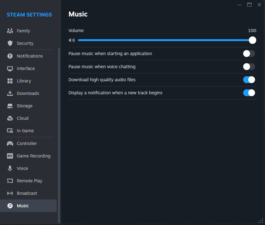Screen dimensions: 265x225
Task: Select the Controller gamepad icon
Action: [x=10, y=143]
